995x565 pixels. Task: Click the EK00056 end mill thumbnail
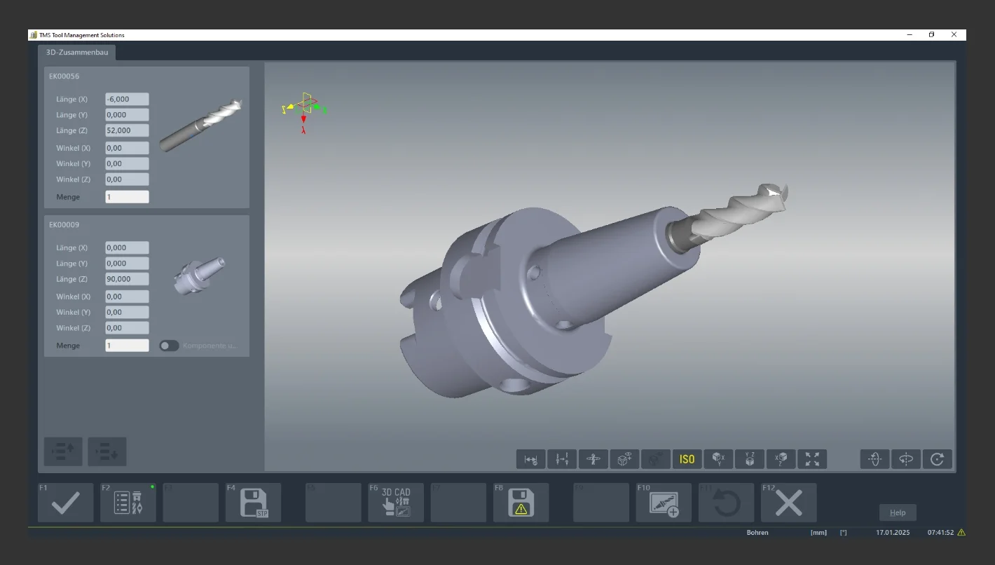coord(200,126)
